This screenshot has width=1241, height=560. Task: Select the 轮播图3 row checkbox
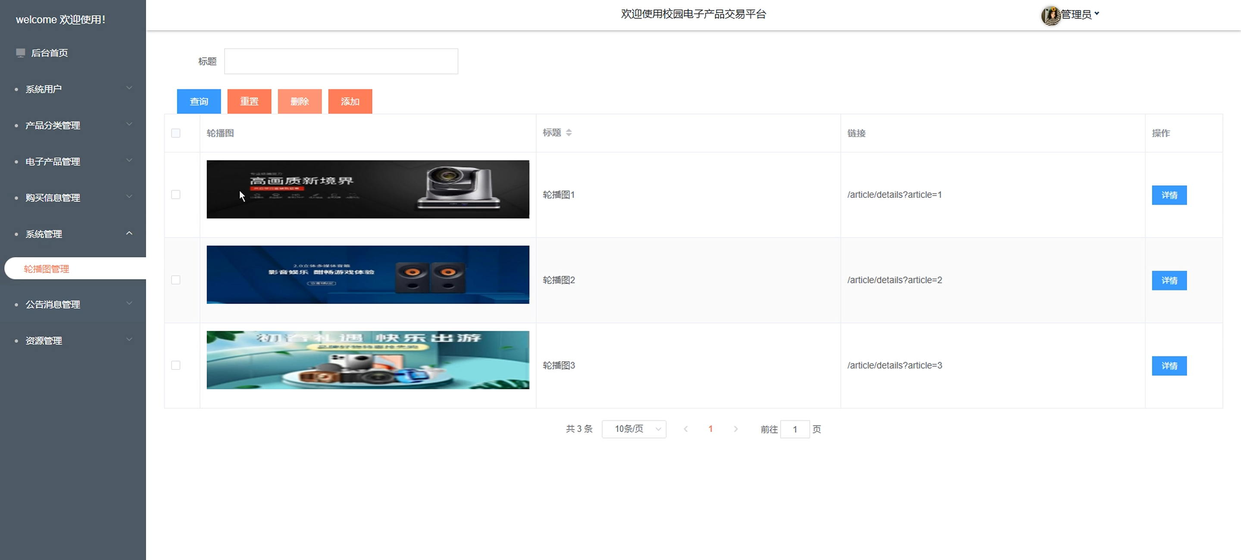point(176,365)
